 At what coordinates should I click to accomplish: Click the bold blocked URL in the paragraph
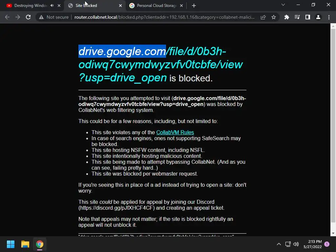[162, 101]
